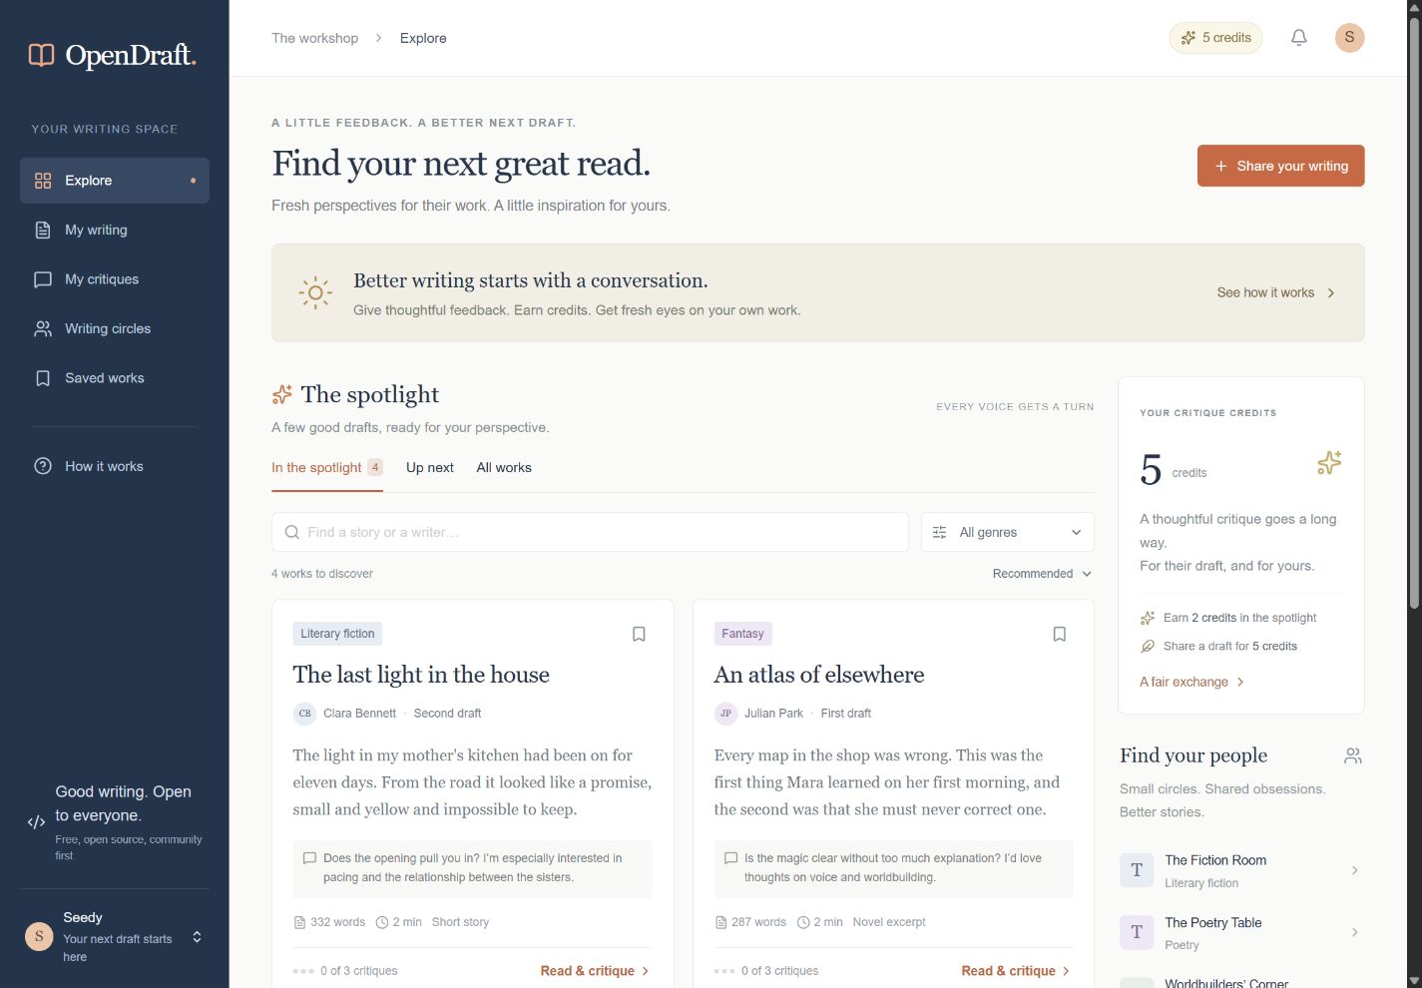Open the S profile avatar in header
Image resolution: width=1422 pixels, height=988 pixels.
coord(1349,38)
